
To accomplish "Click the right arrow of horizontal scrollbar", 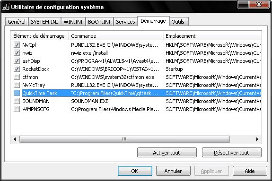I will 257,139.
